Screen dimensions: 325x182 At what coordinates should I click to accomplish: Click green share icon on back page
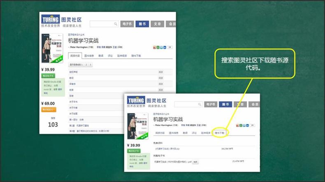tap(158, 48)
